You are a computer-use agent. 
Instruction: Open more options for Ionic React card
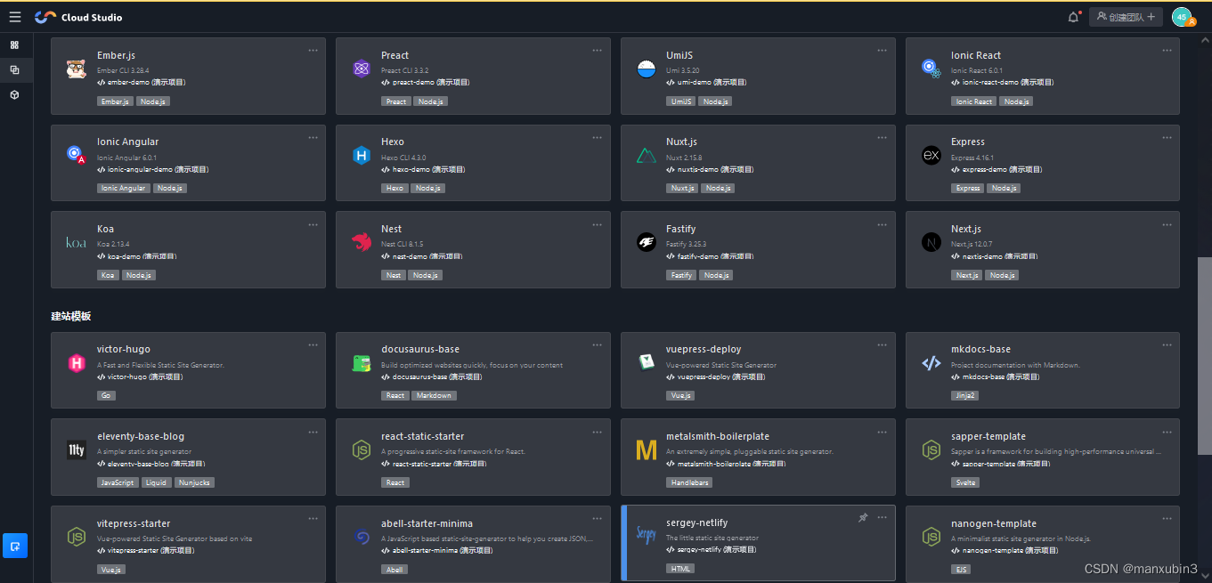pyautogui.click(x=1167, y=51)
